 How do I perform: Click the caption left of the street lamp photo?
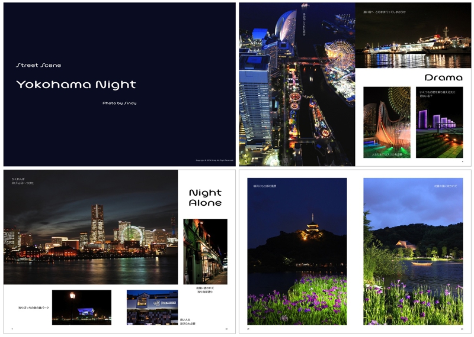tap(34, 308)
